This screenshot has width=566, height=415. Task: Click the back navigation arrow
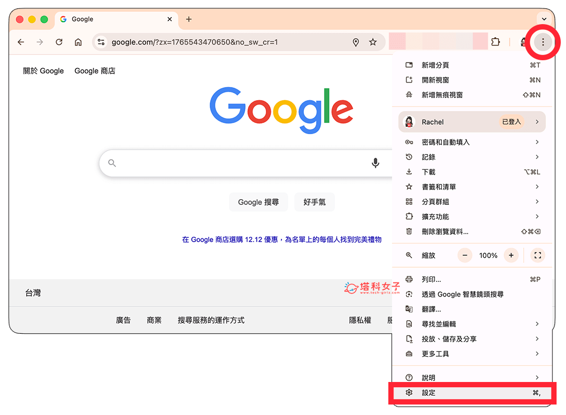(20, 42)
